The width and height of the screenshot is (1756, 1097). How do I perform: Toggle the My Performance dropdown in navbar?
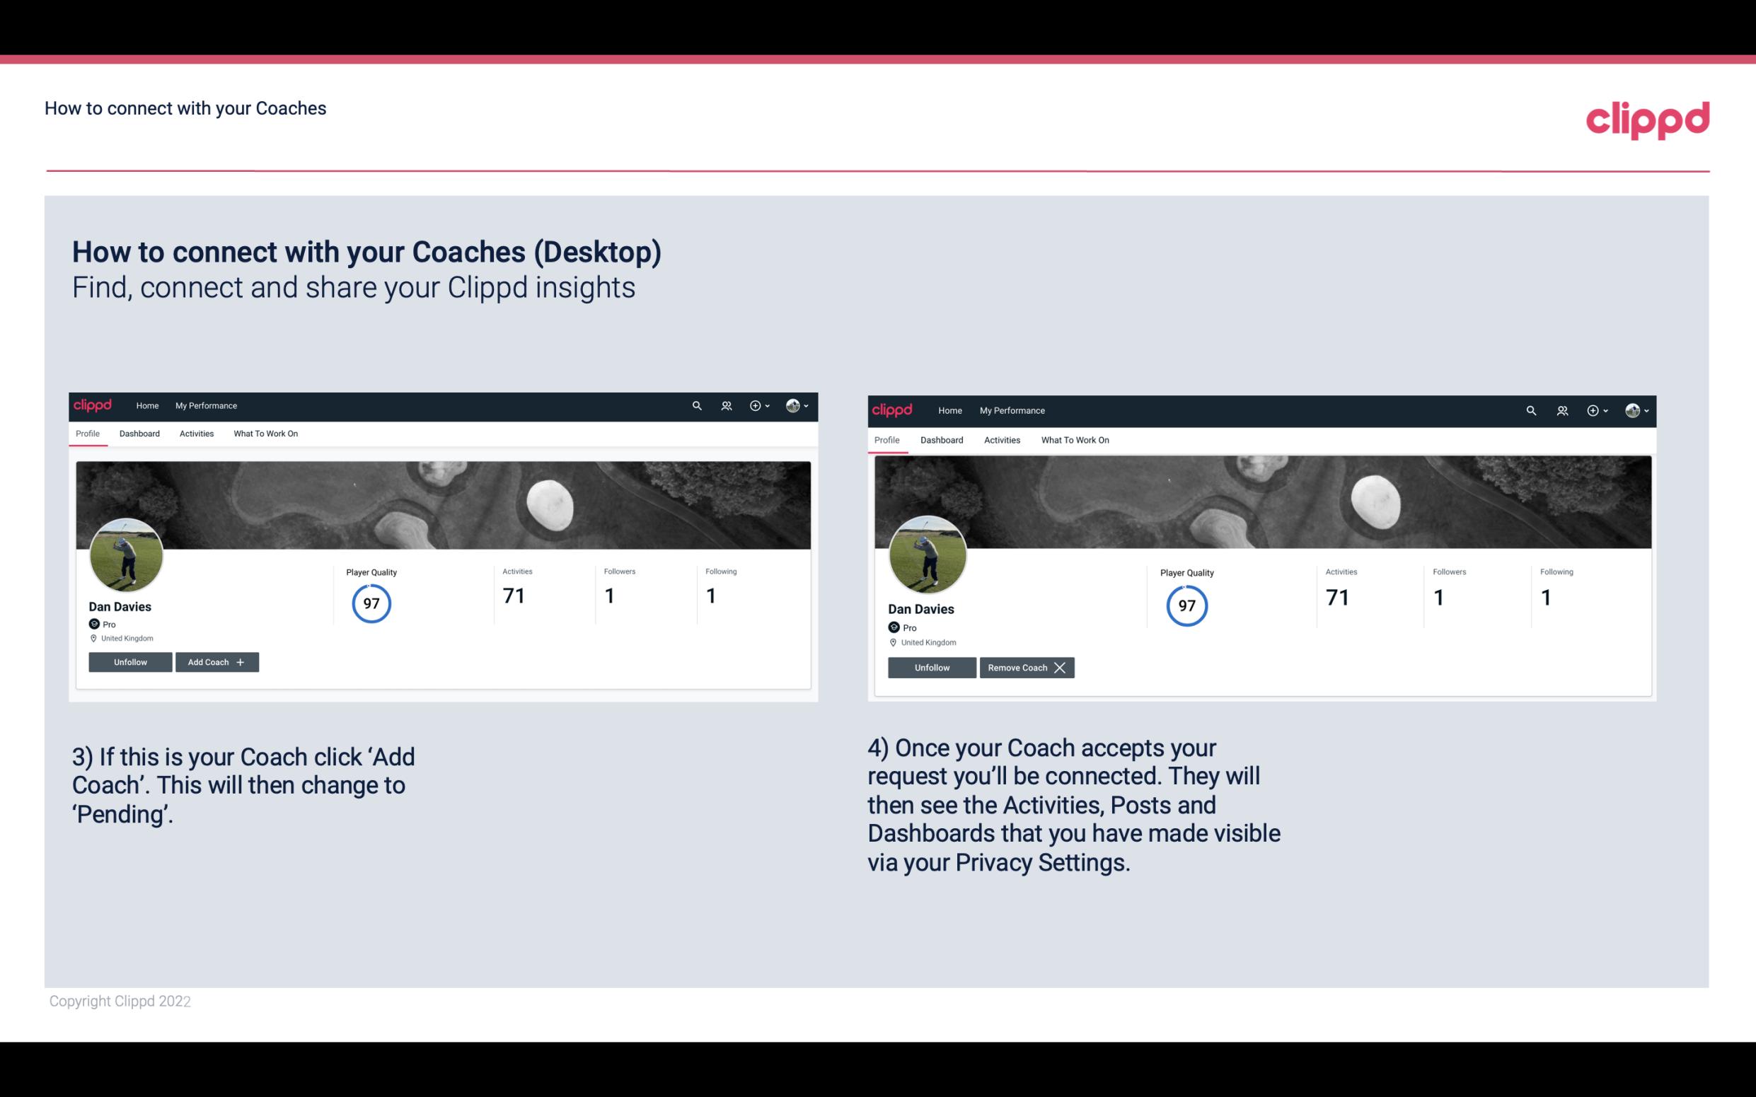[204, 405]
